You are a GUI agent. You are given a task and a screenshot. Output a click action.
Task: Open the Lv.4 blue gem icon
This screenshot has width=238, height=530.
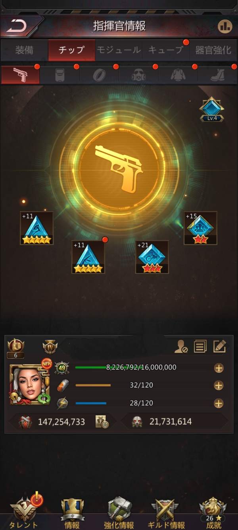click(x=212, y=109)
